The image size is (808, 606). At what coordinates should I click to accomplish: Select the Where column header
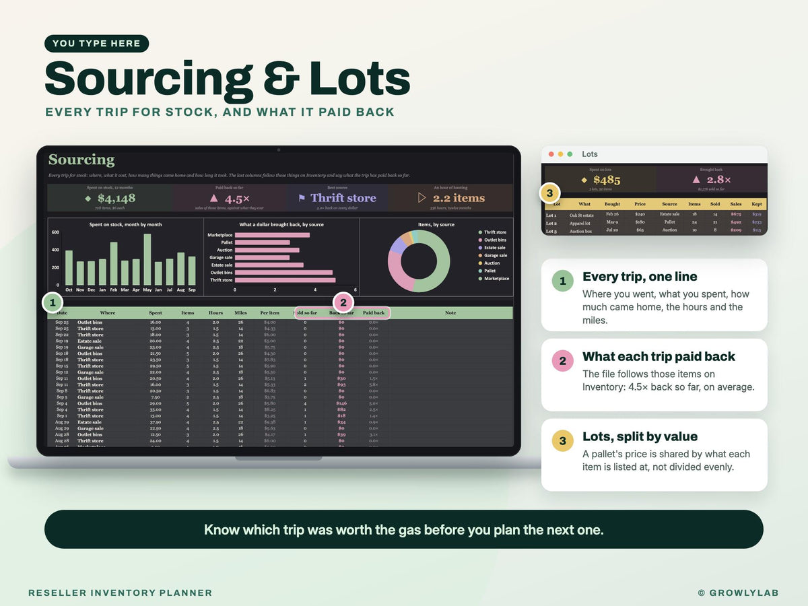108,313
